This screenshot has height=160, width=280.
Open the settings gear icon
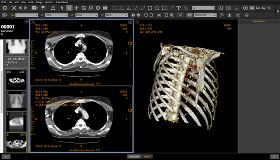[x=5, y=8]
